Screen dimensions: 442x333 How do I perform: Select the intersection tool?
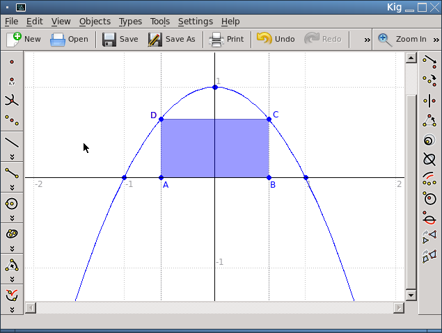(12, 101)
